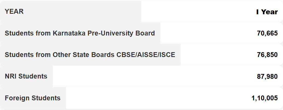Click "Students" in the Foreign Students label
This screenshot has width=283, height=110.
click(46, 98)
